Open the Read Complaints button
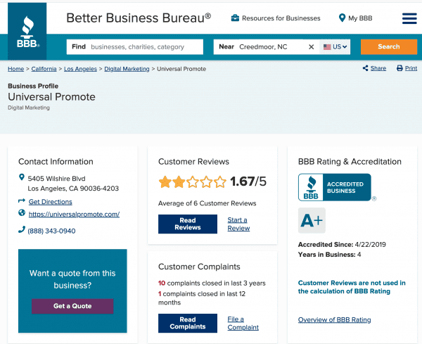The width and height of the screenshot is (422, 344). coord(188,323)
